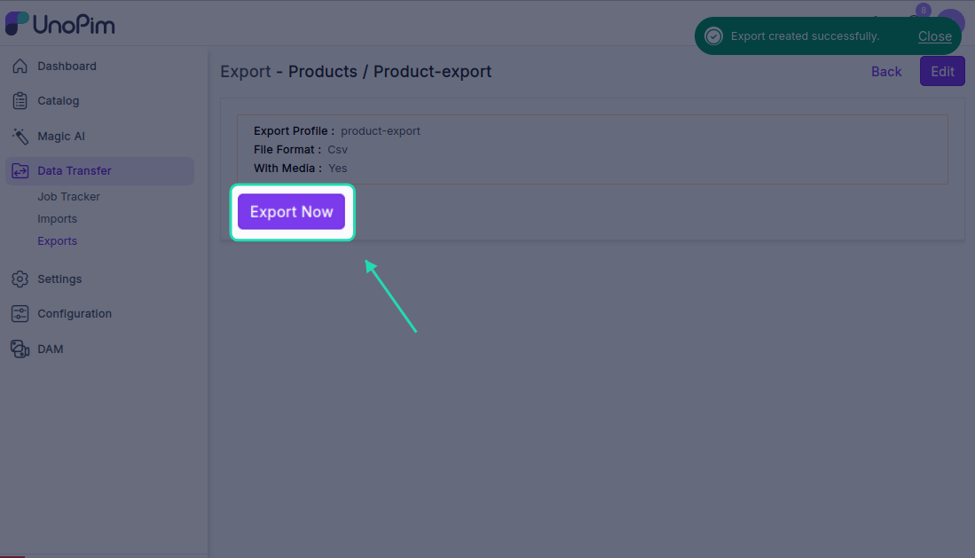
Task: Go to Exports submenu
Action: coord(57,240)
